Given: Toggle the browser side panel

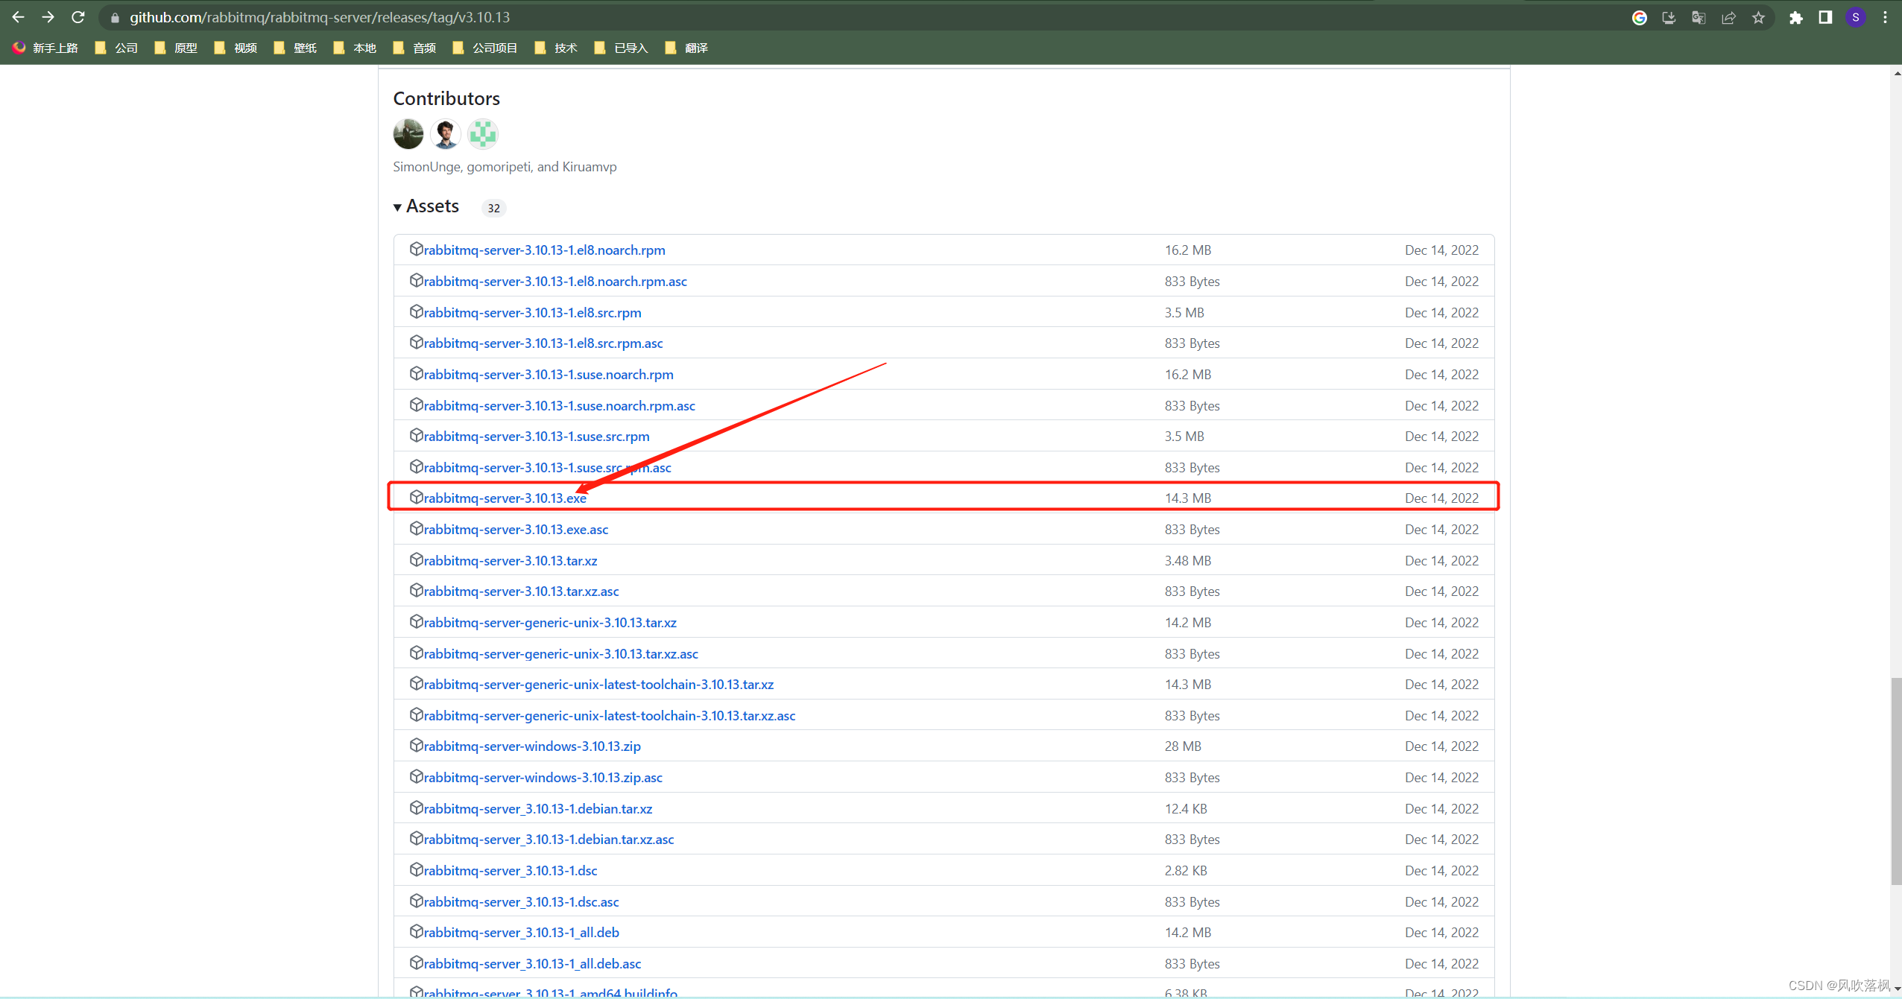Looking at the screenshot, I should pos(1825,17).
